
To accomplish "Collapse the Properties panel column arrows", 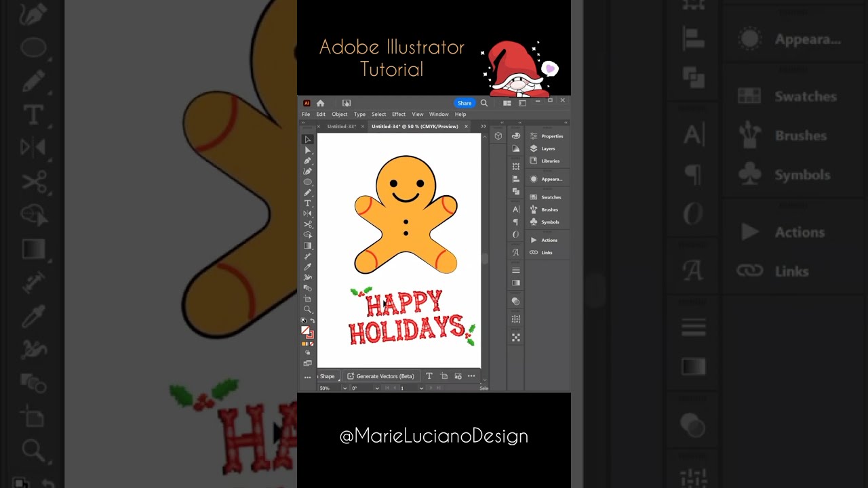I will click(x=564, y=123).
